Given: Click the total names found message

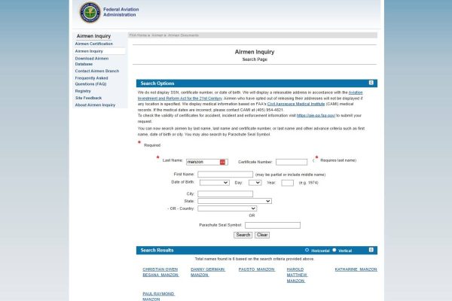Looking at the screenshot, I should point(255,259).
